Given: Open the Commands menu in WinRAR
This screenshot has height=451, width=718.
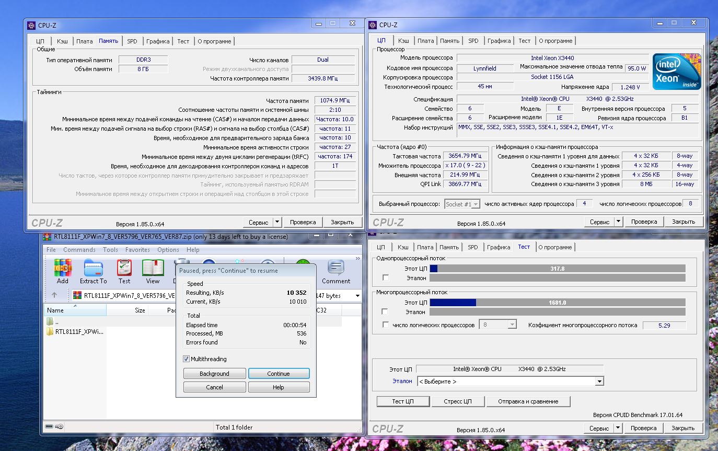Looking at the screenshot, I should pos(79,250).
